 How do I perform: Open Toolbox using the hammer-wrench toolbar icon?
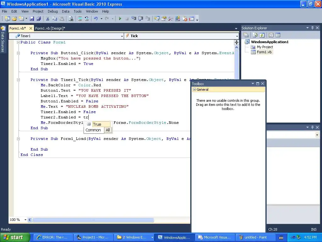(171, 19)
